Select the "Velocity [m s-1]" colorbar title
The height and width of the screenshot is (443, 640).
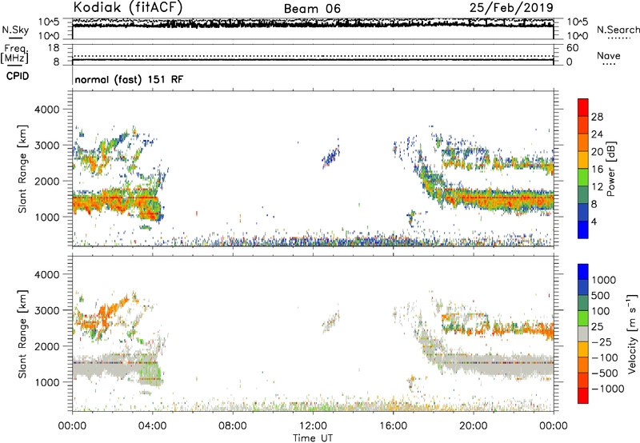point(632,333)
